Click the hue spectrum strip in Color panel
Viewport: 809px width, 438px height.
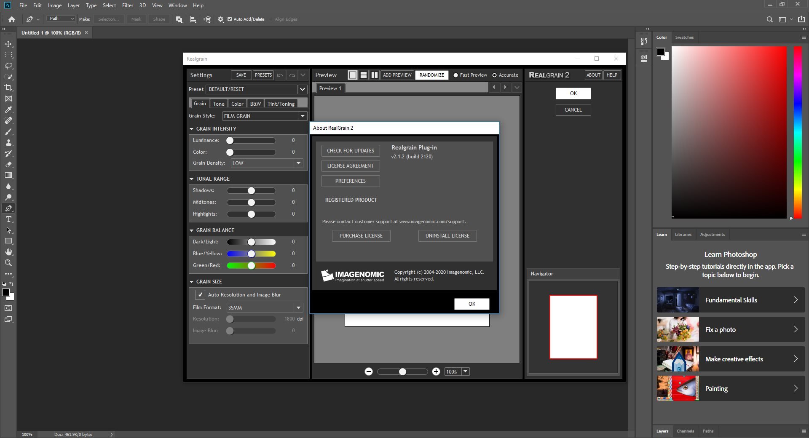tap(798, 132)
